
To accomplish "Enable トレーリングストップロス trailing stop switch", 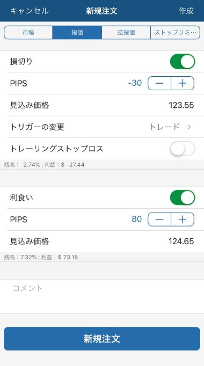I will point(183,149).
